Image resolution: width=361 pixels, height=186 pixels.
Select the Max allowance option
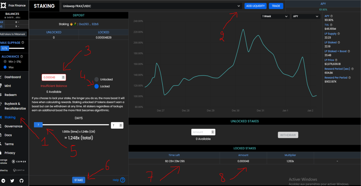click(5, 67)
